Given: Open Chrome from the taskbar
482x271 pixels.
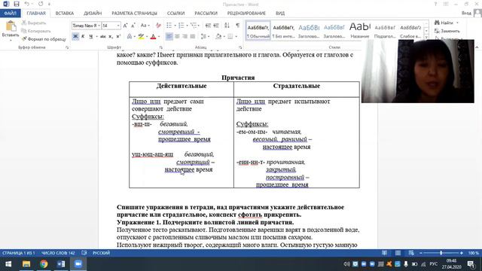Looking at the screenshot, I should click(44, 264).
